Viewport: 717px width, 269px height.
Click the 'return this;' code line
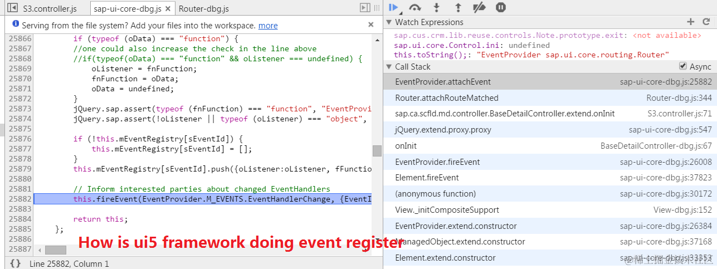(x=100, y=219)
